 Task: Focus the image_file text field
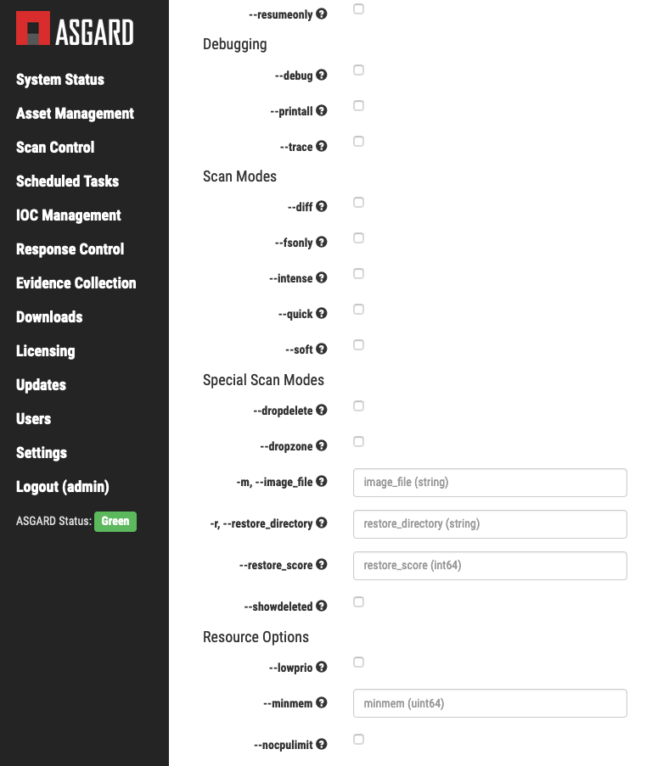490,483
